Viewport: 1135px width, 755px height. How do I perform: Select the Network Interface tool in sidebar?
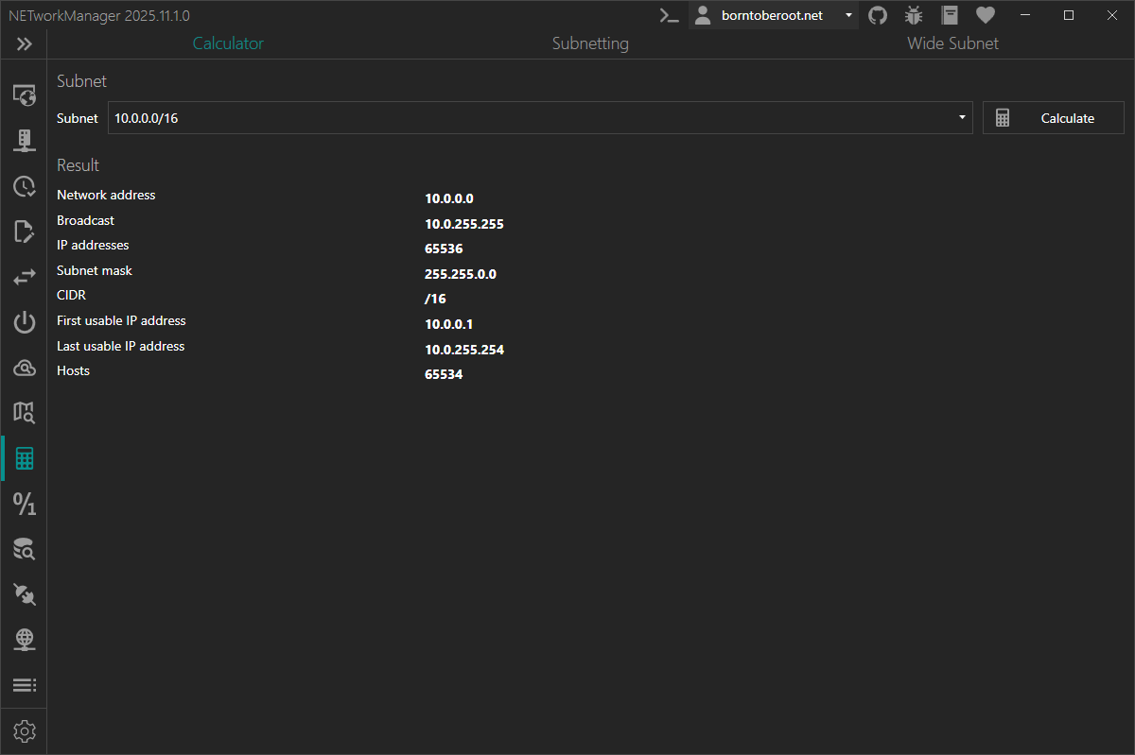pyautogui.click(x=24, y=140)
